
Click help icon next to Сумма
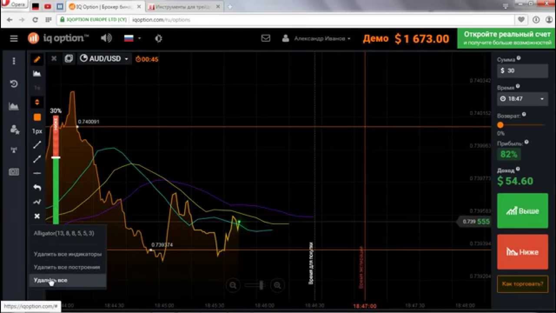coord(519,58)
